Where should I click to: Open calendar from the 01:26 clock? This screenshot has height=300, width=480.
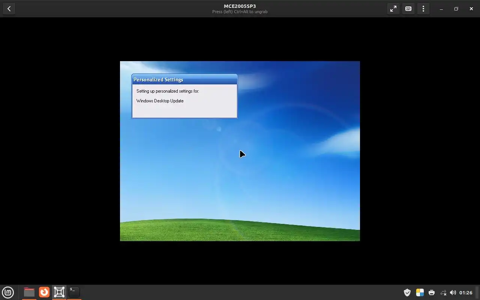[466, 292]
